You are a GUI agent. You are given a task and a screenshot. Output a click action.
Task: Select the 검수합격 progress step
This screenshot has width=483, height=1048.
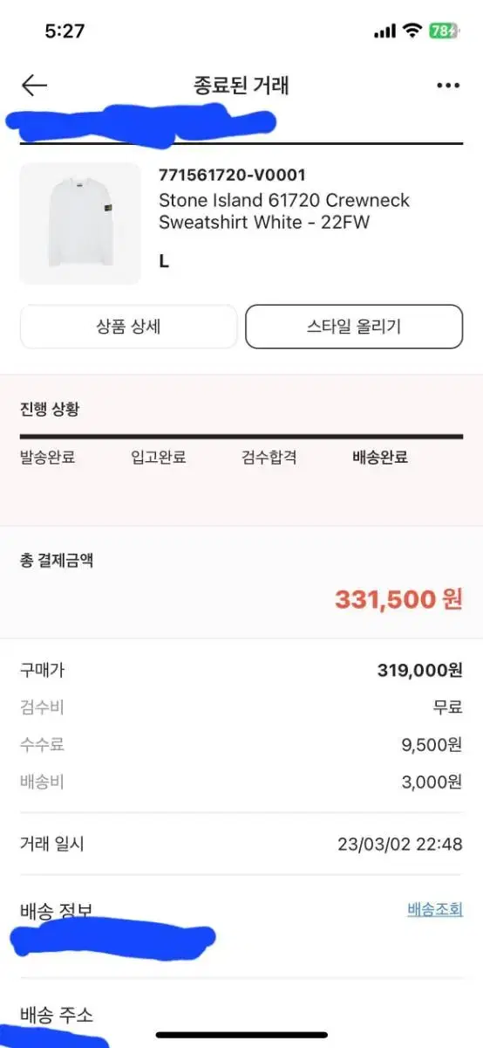click(269, 457)
